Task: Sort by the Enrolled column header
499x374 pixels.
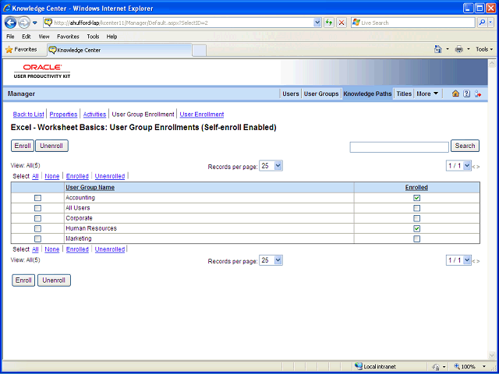Action: (x=416, y=188)
